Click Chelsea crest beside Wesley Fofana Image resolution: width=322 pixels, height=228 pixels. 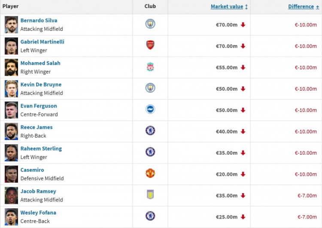point(150,216)
